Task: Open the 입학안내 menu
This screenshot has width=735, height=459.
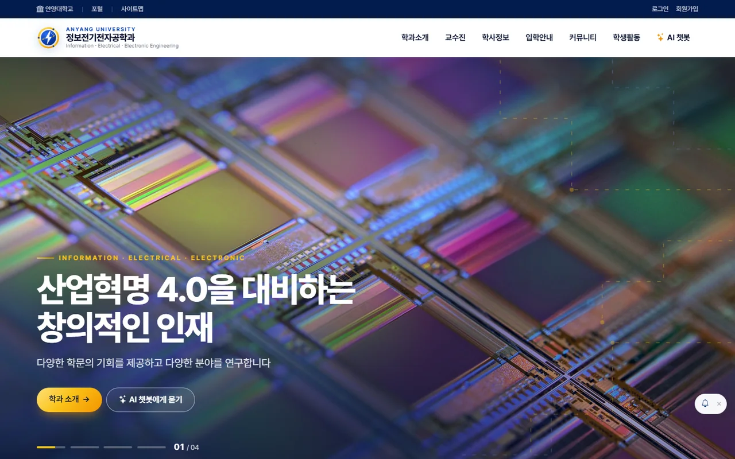Action: [539, 38]
